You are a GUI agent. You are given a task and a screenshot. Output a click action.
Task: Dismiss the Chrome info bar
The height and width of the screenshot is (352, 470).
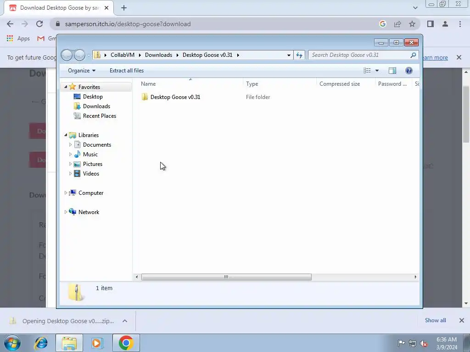coord(459,57)
